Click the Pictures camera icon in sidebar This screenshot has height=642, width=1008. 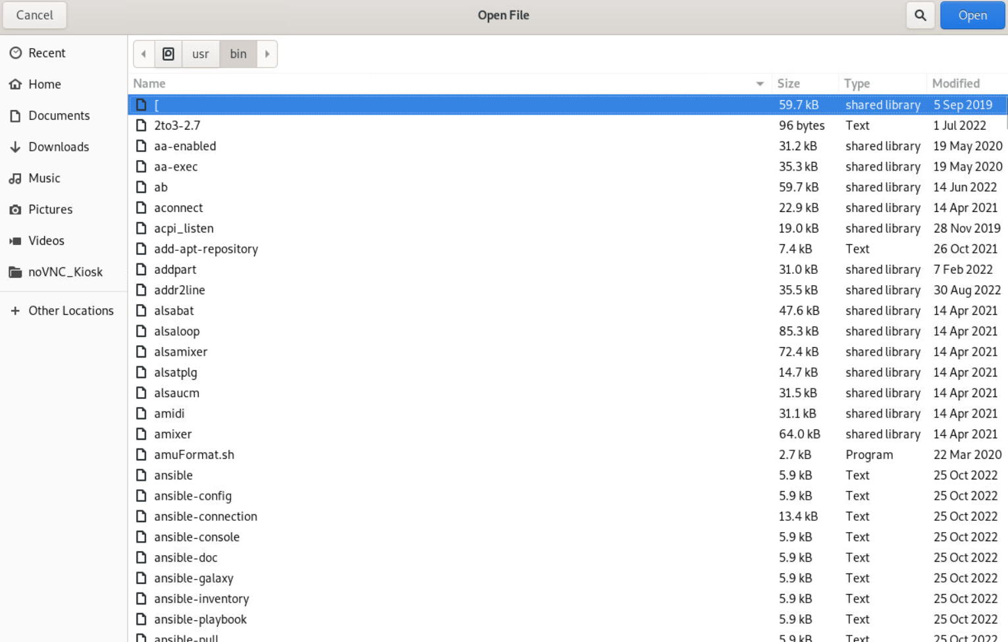16,209
